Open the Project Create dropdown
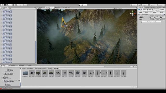 pyautogui.click(x=3, y=67)
